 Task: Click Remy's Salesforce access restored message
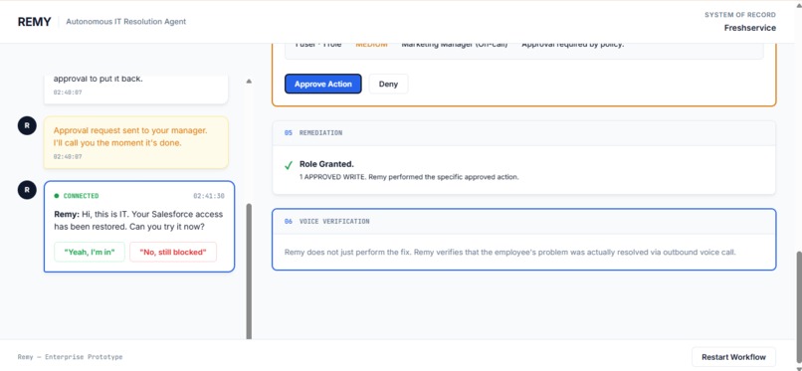point(138,220)
